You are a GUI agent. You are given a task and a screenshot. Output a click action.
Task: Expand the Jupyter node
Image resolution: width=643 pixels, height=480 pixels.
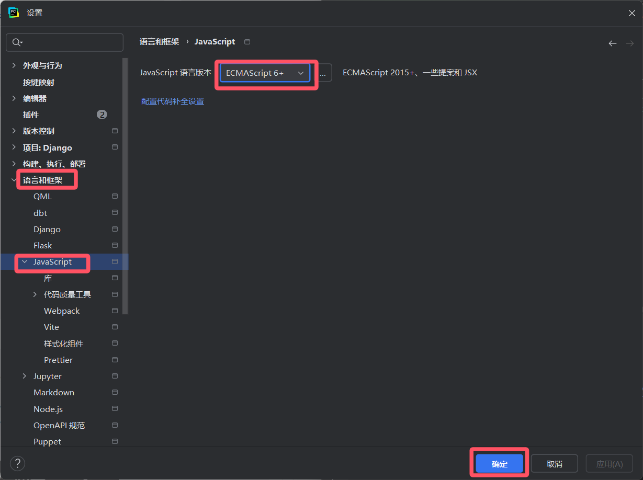click(x=25, y=376)
